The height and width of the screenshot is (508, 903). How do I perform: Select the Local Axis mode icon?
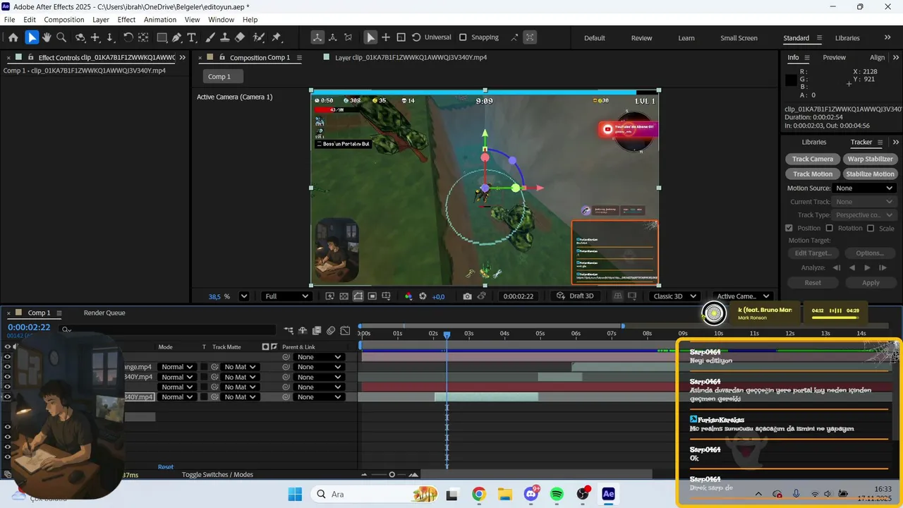pyautogui.click(x=317, y=37)
